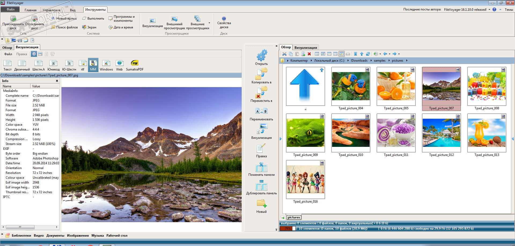The image size is (515, 246).
Task: Switch to the first list view mode
Action: coord(317,54)
